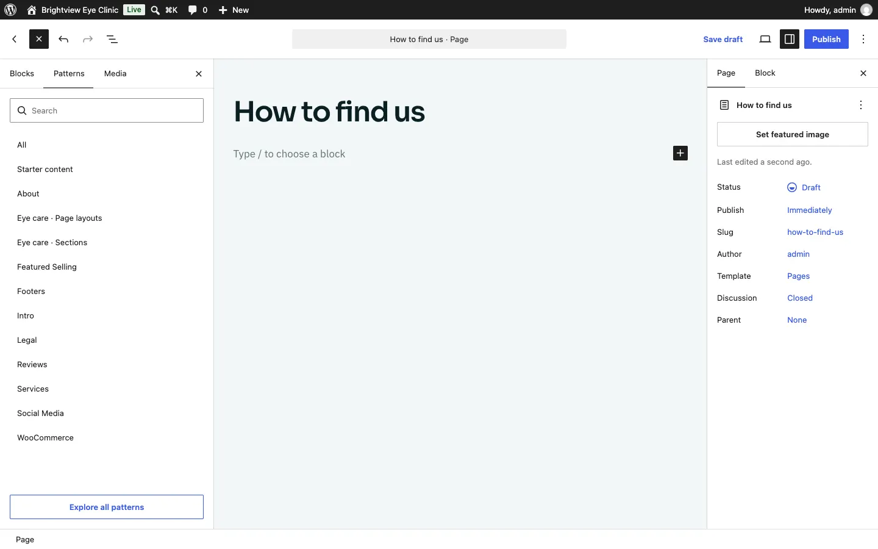Image resolution: width=878 pixels, height=549 pixels.
Task: Go back using the editor back arrow
Action: pos(15,39)
